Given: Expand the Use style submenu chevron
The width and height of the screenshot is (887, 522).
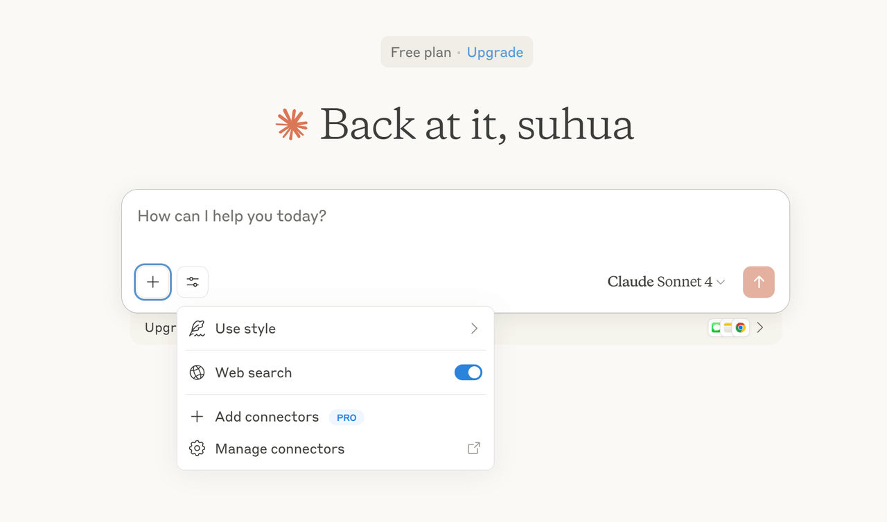Looking at the screenshot, I should 475,329.
